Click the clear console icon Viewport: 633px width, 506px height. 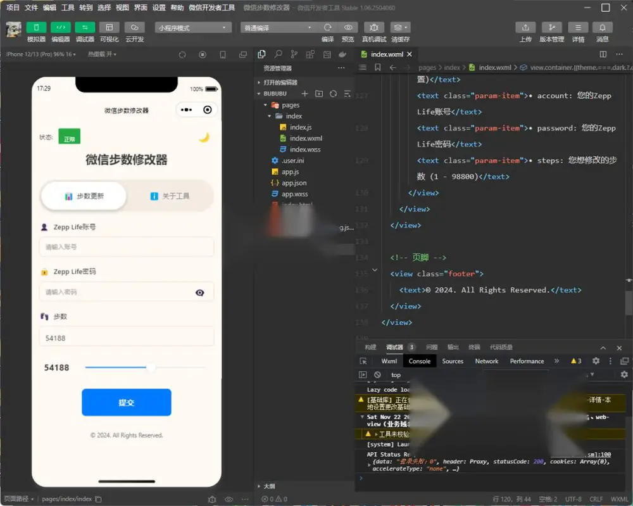point(377,375)
